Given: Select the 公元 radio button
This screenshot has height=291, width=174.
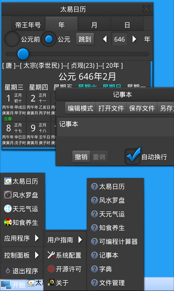Looking at the screenshot, I should [x=49, y=39].
